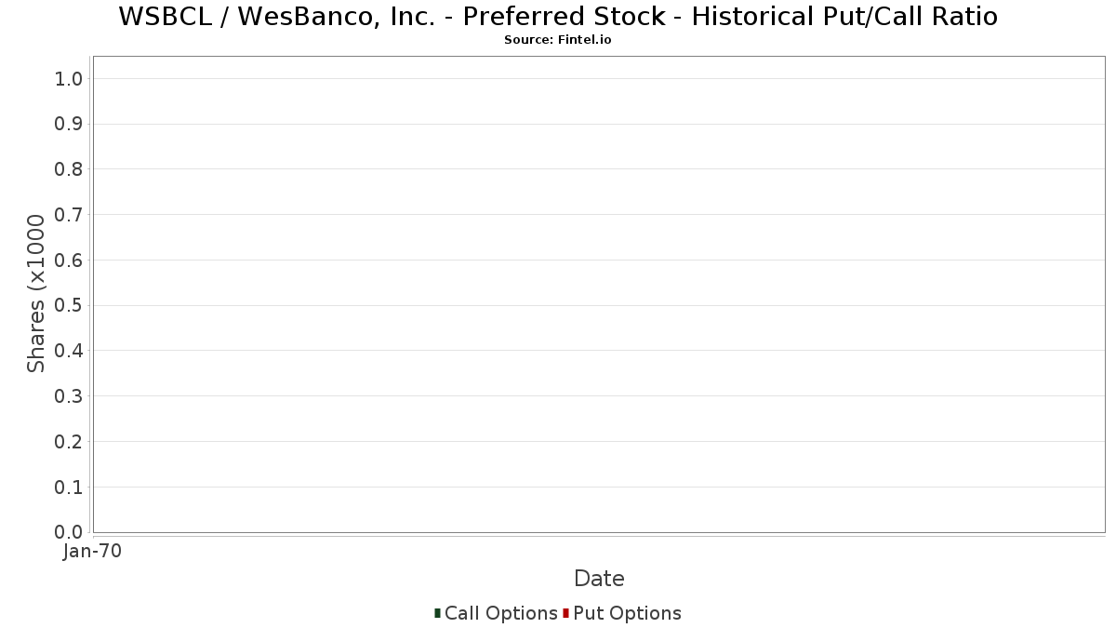The width and height of the screenshot is (1116, 628).
Task: Toggle the Call Options legend label
Action: pos(500,613)
